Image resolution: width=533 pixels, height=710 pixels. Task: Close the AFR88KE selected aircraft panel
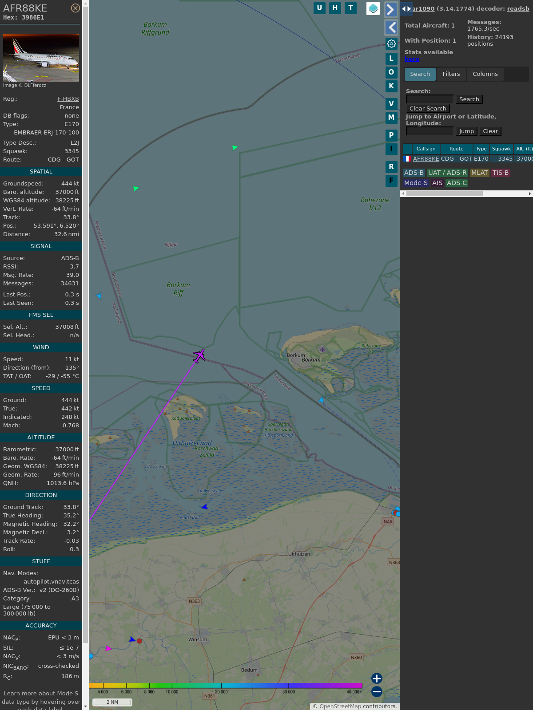[76, 8]
